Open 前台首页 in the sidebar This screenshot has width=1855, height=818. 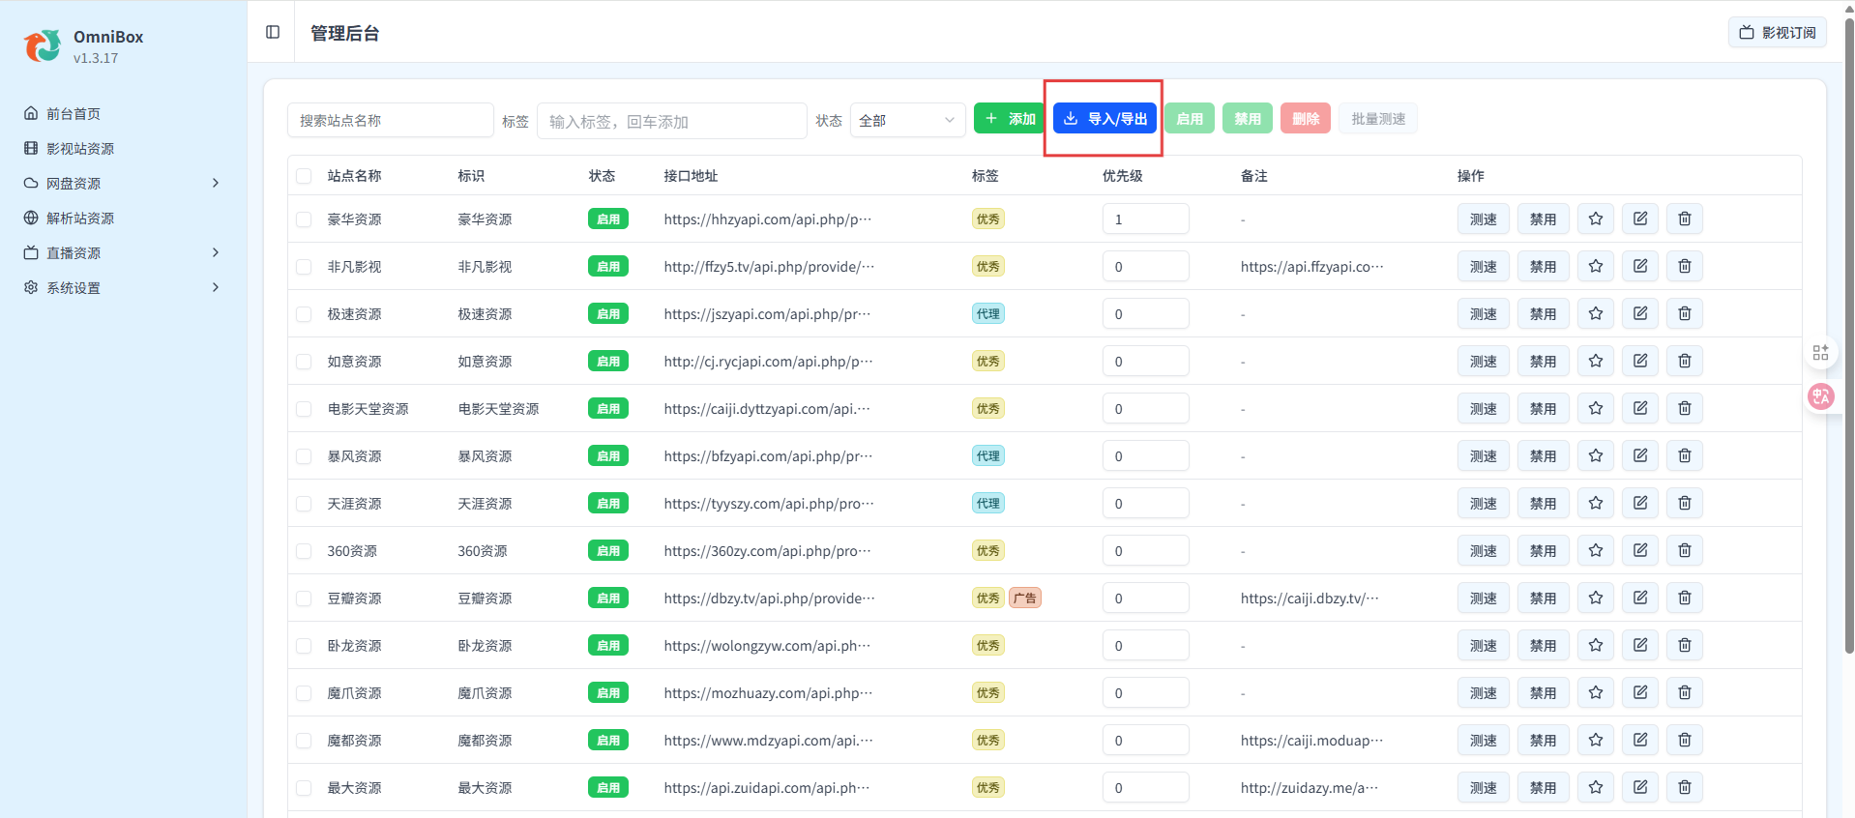74,114
